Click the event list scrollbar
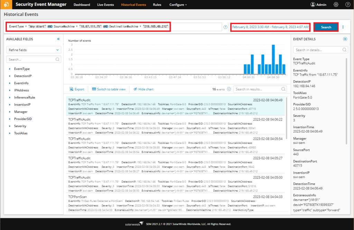This screenshot has width=354, height=230. (287, 118)
